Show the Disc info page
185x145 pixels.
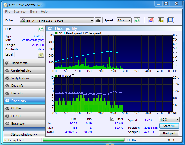(24, 93)
